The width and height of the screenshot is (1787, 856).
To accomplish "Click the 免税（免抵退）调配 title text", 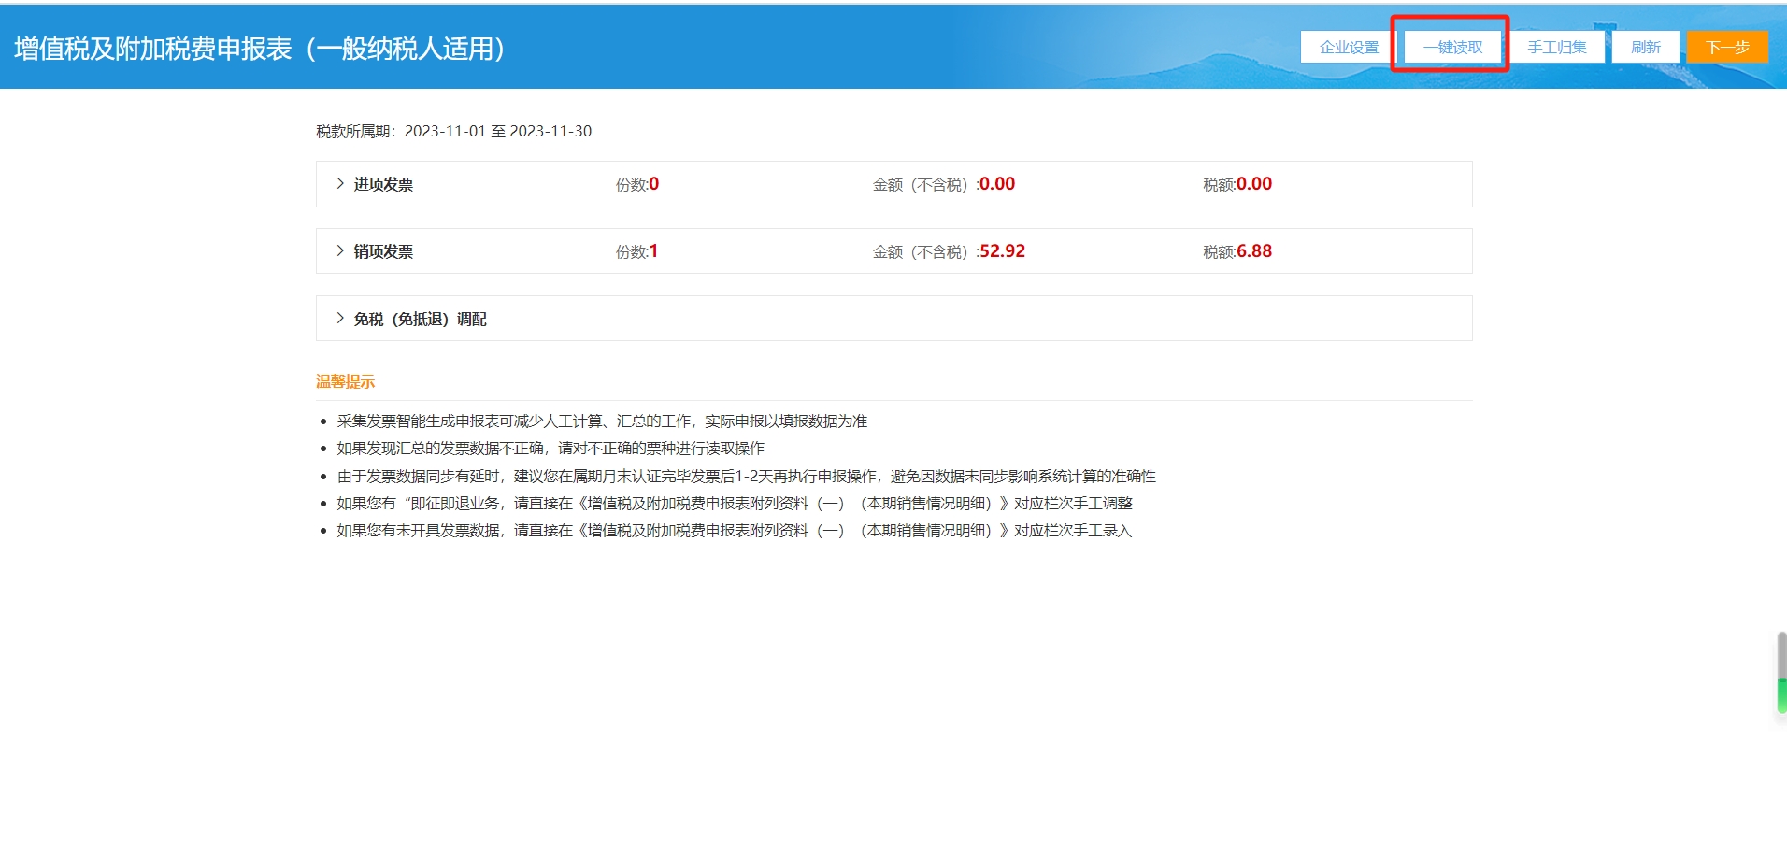I will [420, 320].
